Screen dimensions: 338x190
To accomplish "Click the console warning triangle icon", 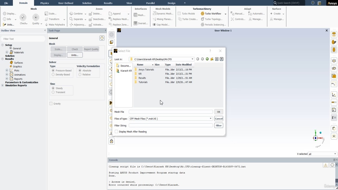I will (326, 165).
